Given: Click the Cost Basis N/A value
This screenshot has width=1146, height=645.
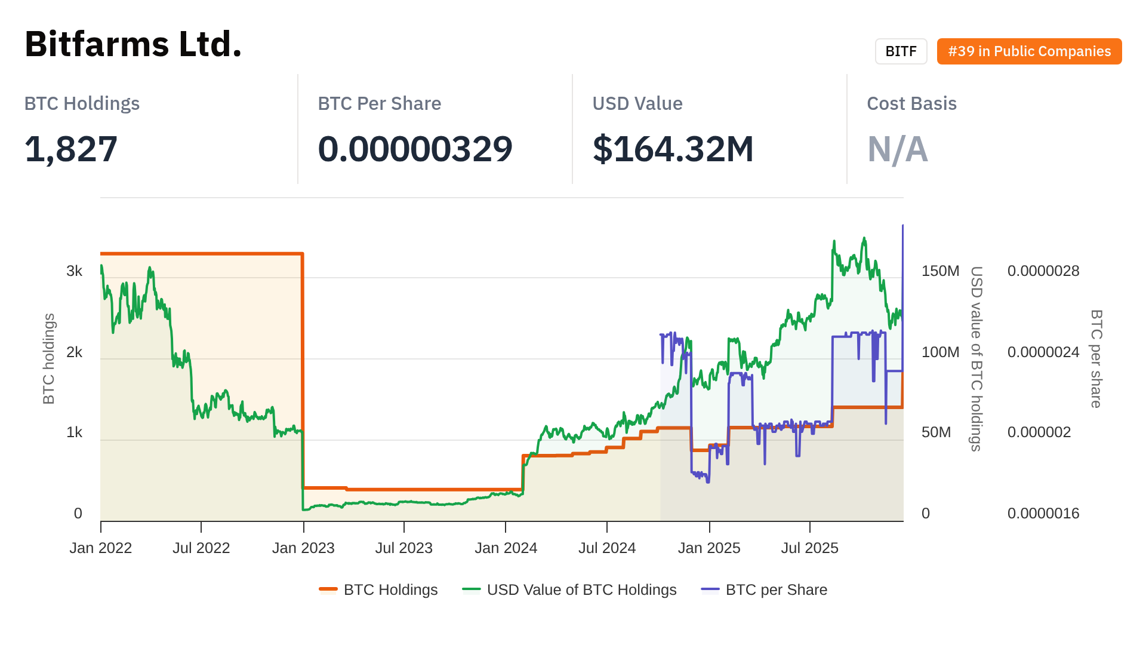Looking at the screenshot, I should 897,149.
